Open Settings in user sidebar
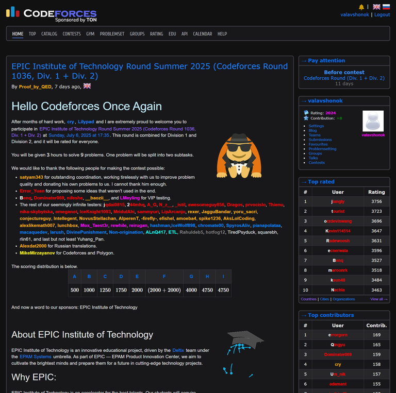The width and height of the screenshot is (396, 393). click(x=316, y=126)
